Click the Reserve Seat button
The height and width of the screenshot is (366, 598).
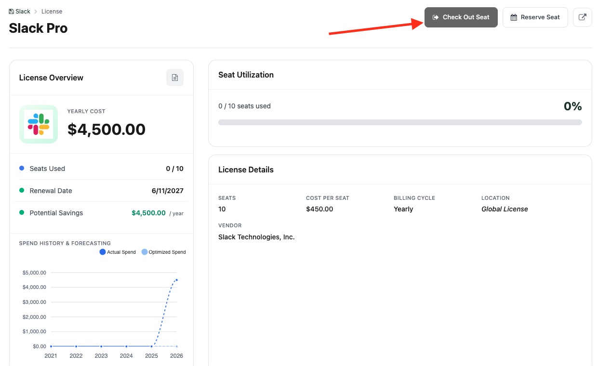535,17
